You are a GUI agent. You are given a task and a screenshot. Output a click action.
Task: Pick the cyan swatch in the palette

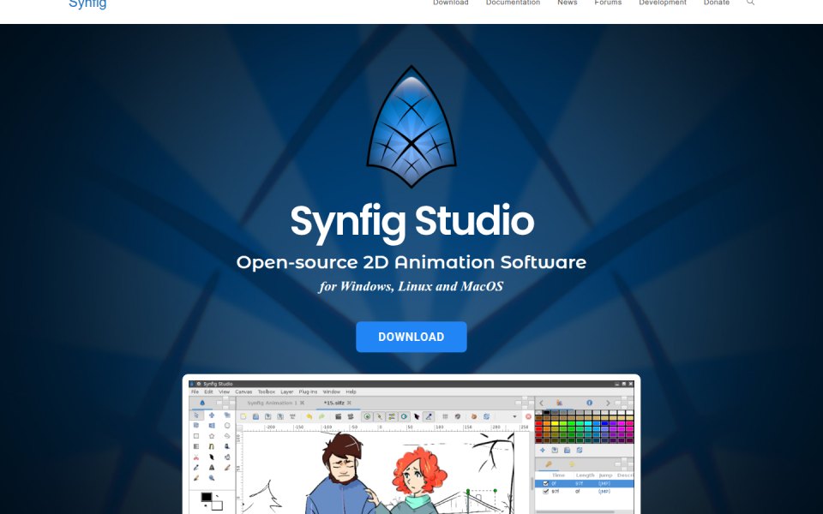click(588, 423)
